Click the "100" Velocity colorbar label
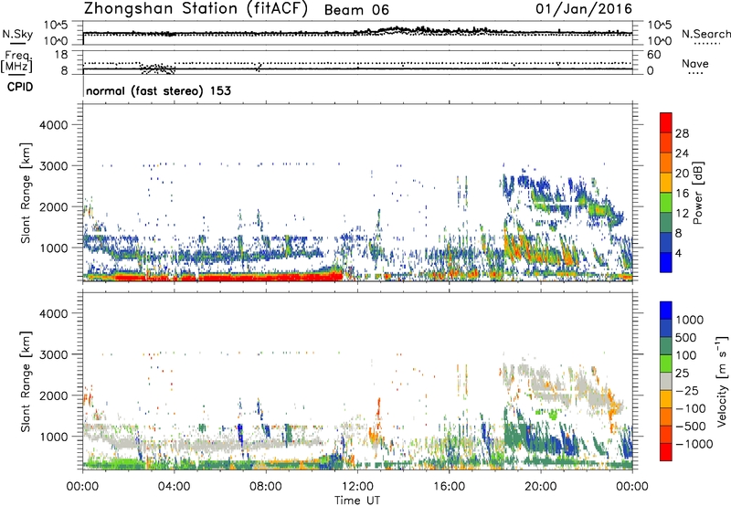Screen dimensions: 731x506 (686, 355)
